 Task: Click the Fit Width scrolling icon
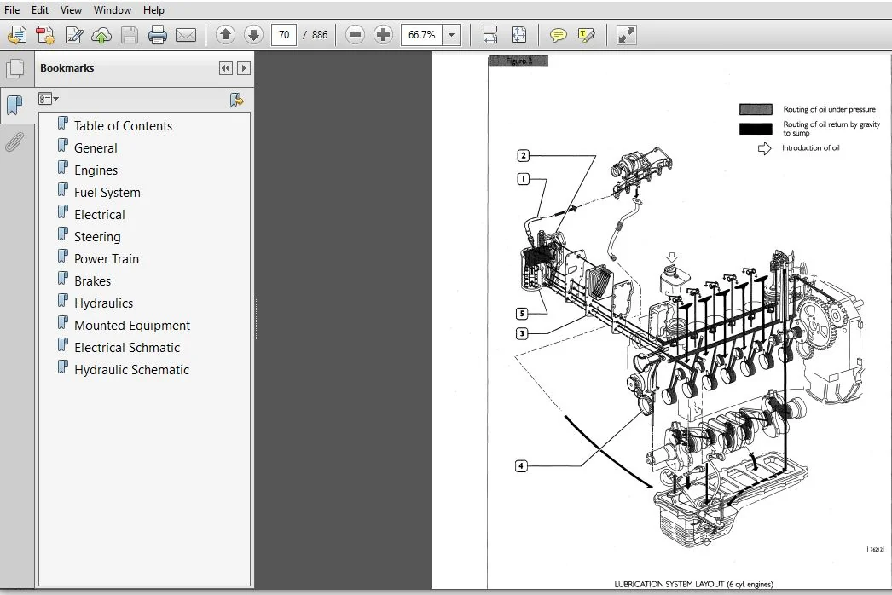pyautogui.click(x=489, y=35)
